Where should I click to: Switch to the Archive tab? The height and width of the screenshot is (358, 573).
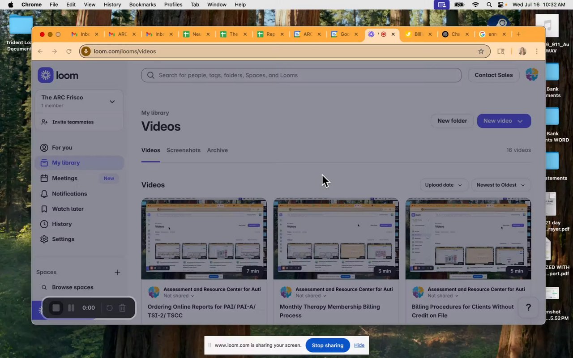[218, 150]
